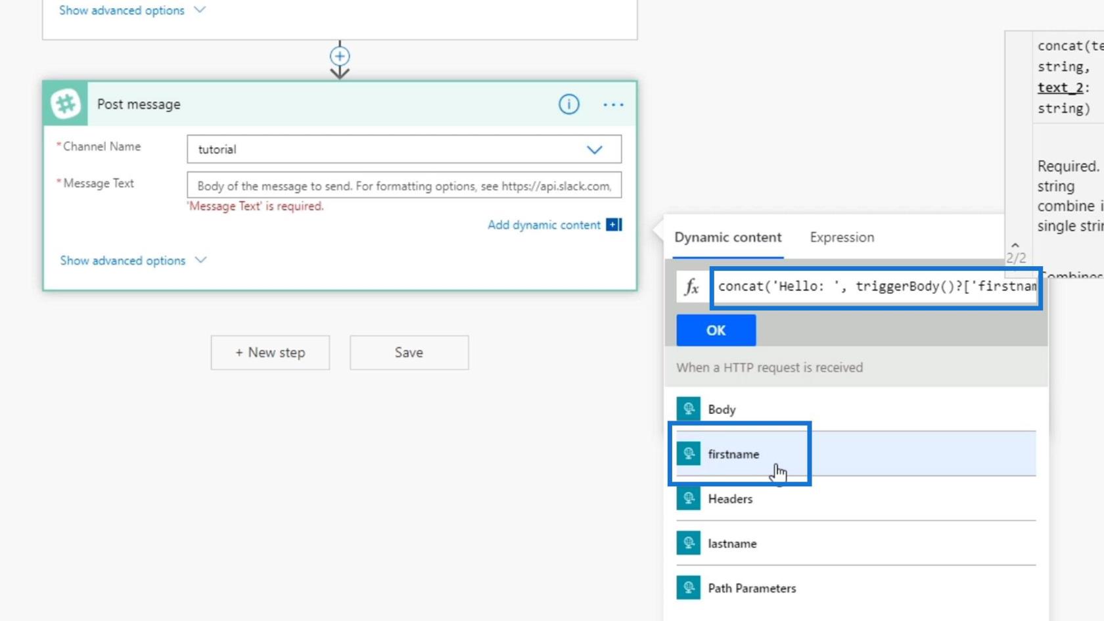Select lastname dynamic content
Image resolution: width=1104 pixels, height=621 pixels.
(856, 543)
